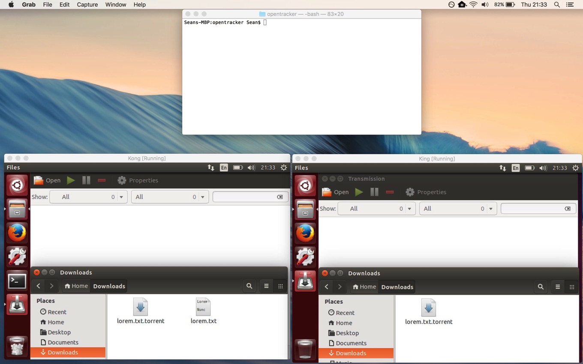This screenshot has width=583, height=364.
Task: Open System Settings in King launcher
Action: coord(305,257)
